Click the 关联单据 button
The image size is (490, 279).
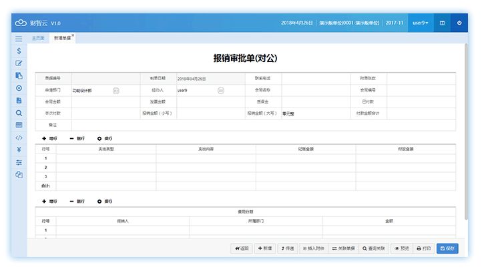tap(343, 249)
